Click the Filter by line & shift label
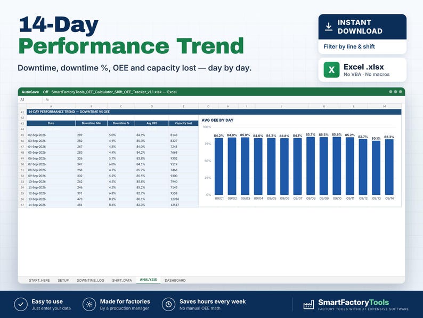This screenshot has width=423, height=318. coord(349,46)
